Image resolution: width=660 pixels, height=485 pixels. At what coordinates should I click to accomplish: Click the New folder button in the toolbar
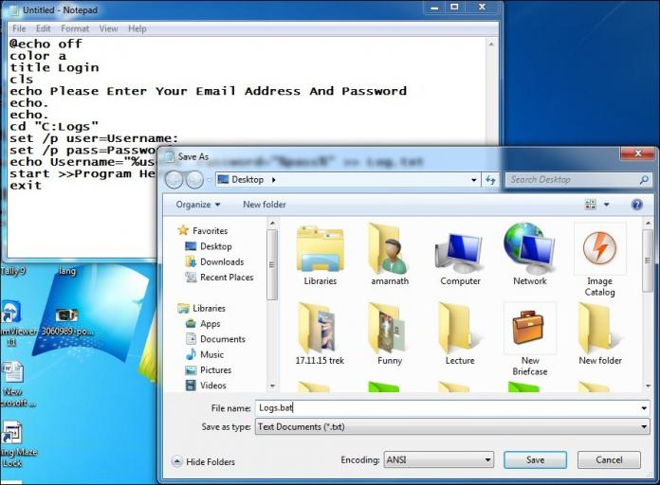pos(265,205)
